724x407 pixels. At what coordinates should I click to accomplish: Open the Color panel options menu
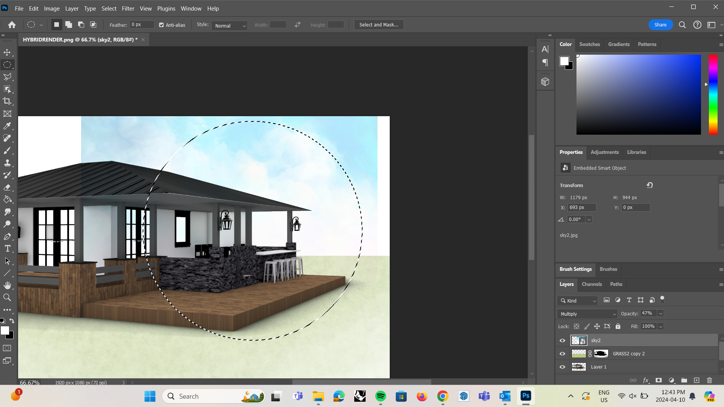[721, 45]
